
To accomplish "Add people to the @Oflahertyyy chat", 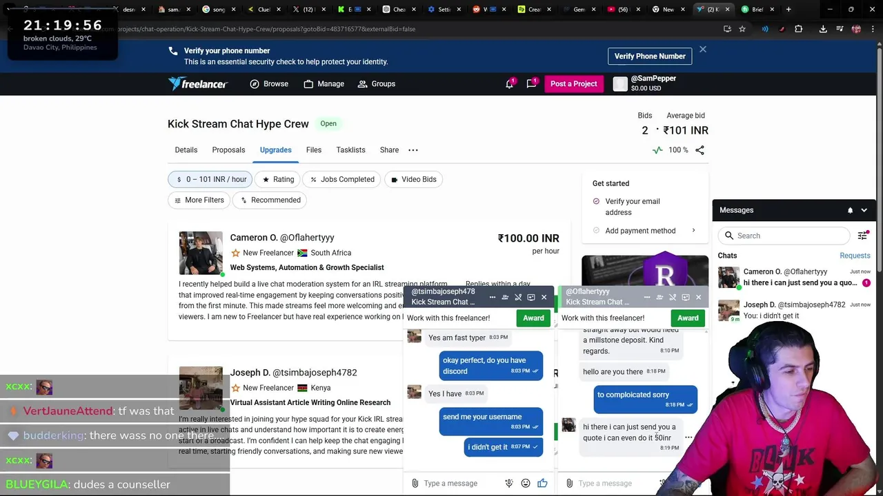I will tap(659, 297).
